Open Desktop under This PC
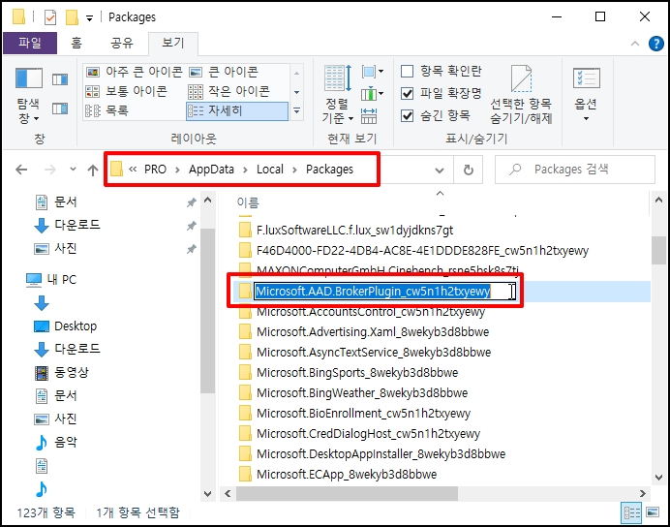670x527 pixels. 66,326
